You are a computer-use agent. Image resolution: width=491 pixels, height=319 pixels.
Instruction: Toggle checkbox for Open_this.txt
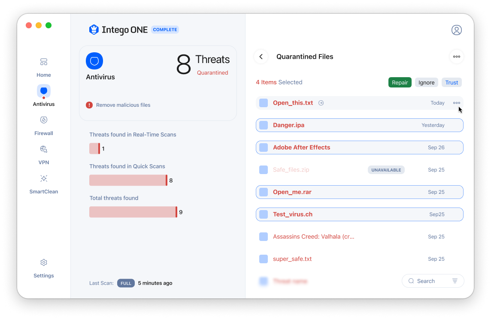[x=264, y=103]
